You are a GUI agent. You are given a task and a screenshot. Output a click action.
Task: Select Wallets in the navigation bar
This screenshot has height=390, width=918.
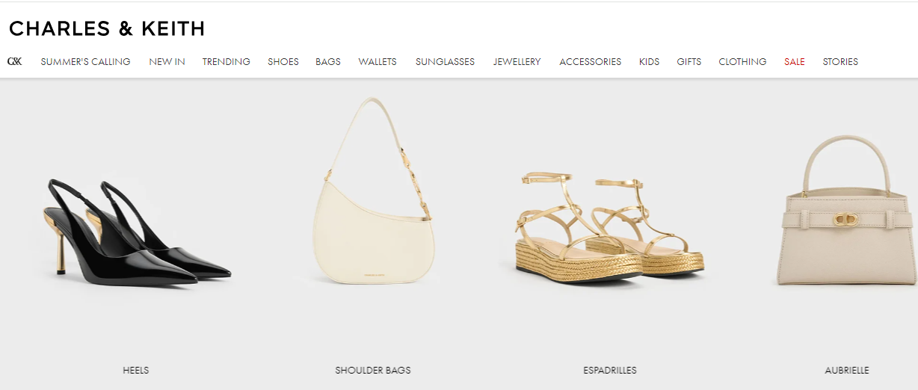(378, 61)
